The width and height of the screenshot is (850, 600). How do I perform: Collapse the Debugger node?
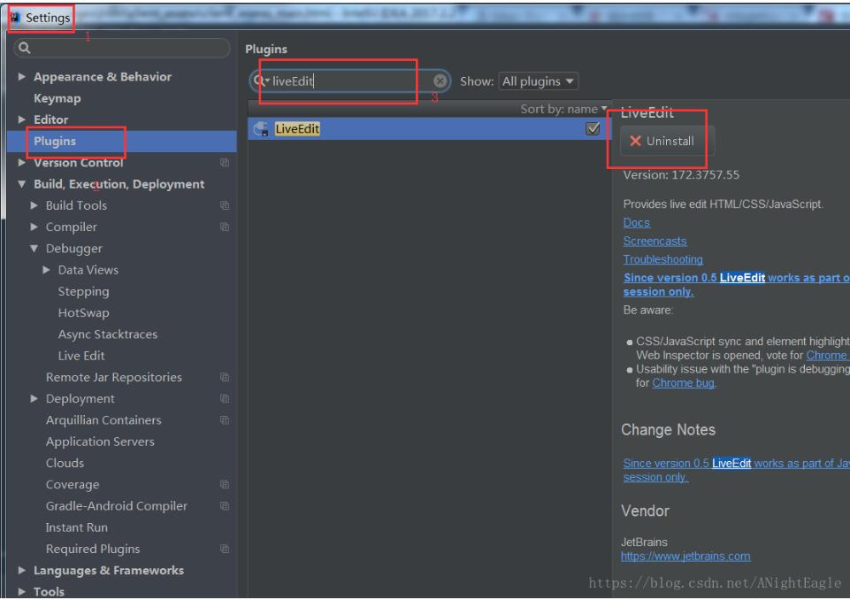point(34,249)
